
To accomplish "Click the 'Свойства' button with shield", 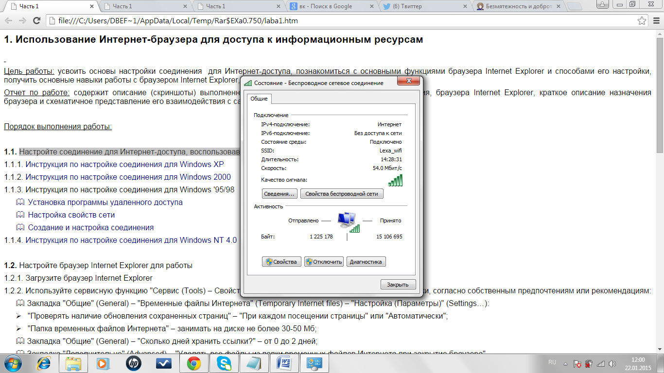I will click(x=282, y=262).
